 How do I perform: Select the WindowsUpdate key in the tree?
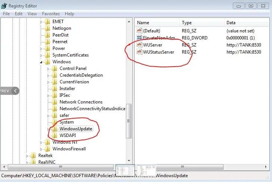click(76, 129)
